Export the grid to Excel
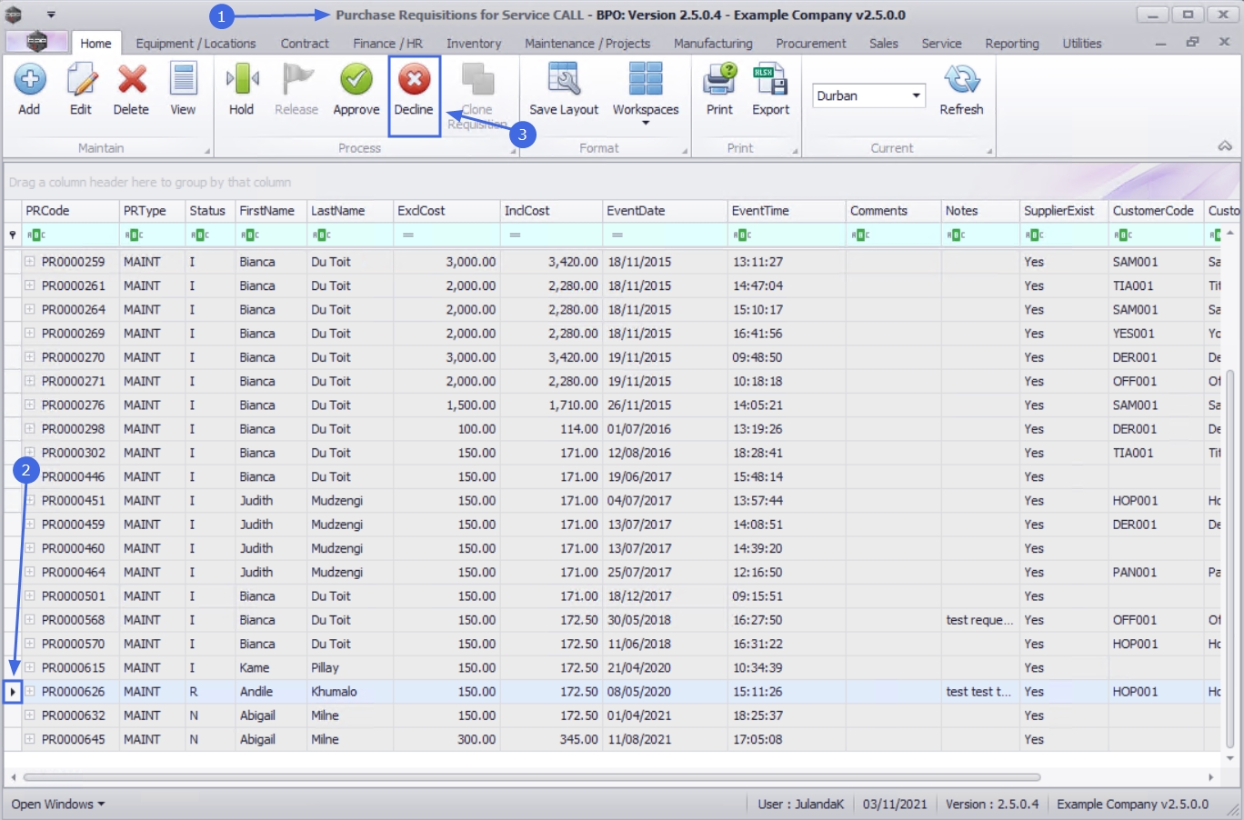The width and height of the screenshot is (1244, 820). pyautogui.click(x=770, y=81)
